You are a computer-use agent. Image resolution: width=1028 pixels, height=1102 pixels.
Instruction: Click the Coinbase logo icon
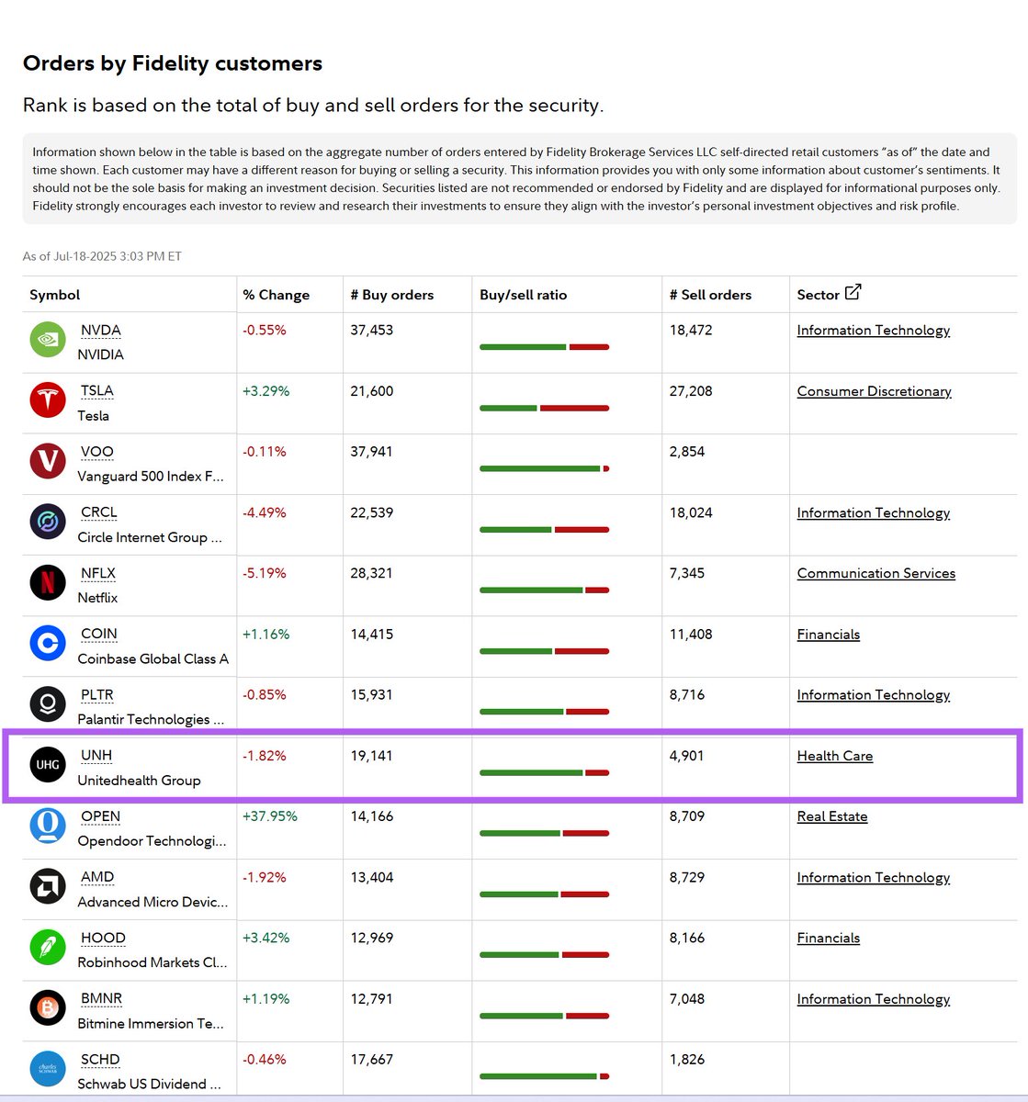tap(48, 643)
